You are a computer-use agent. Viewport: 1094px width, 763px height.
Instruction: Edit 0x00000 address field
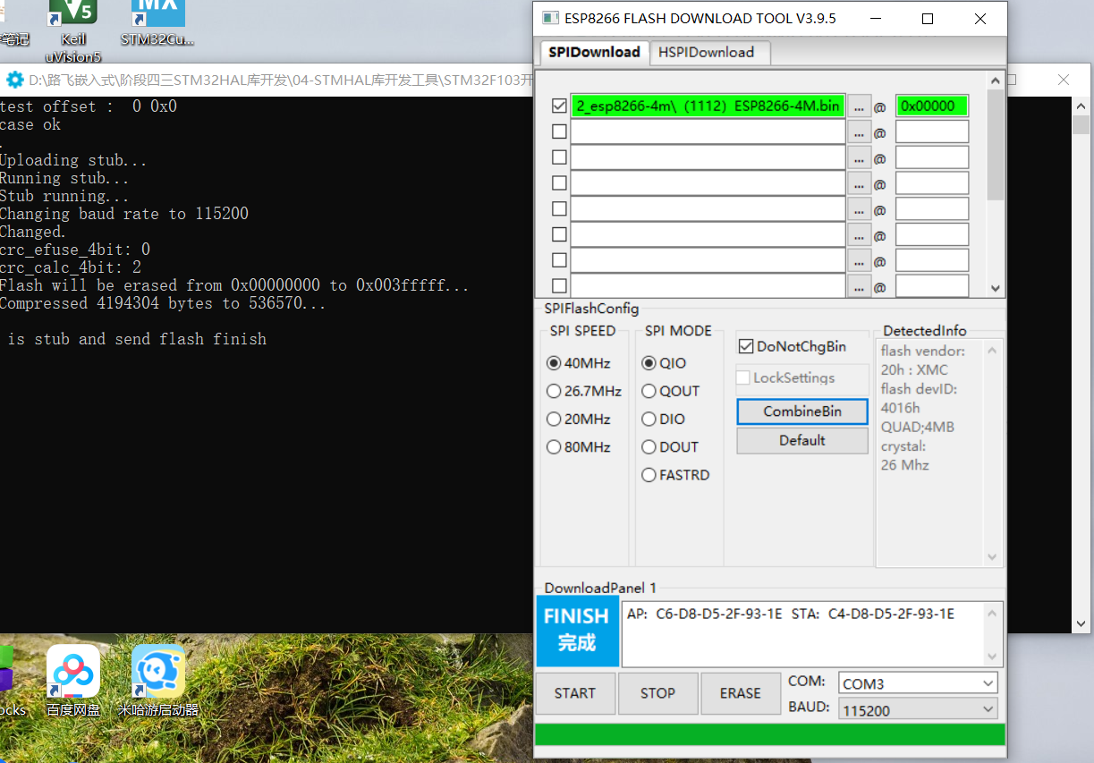point(932,106)
